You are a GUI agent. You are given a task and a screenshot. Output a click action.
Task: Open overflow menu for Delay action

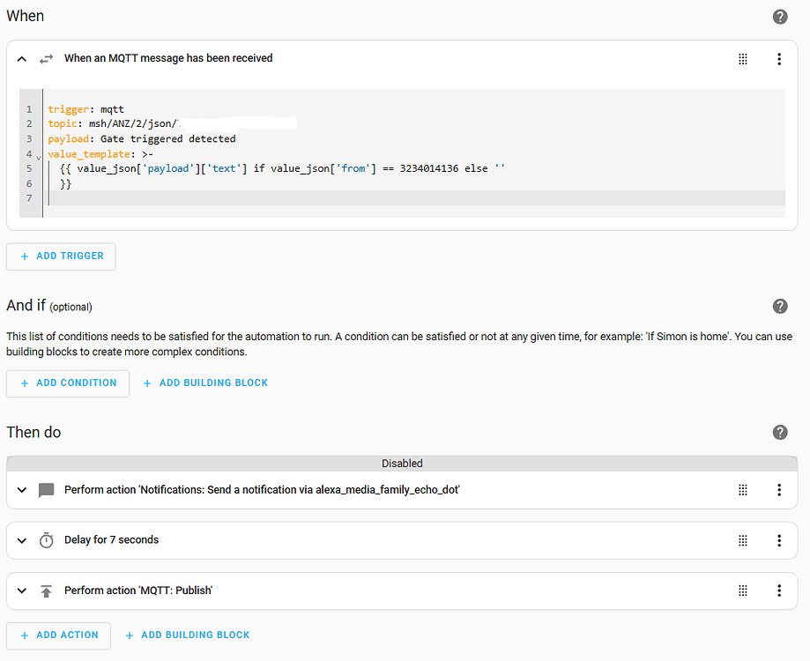779,540
